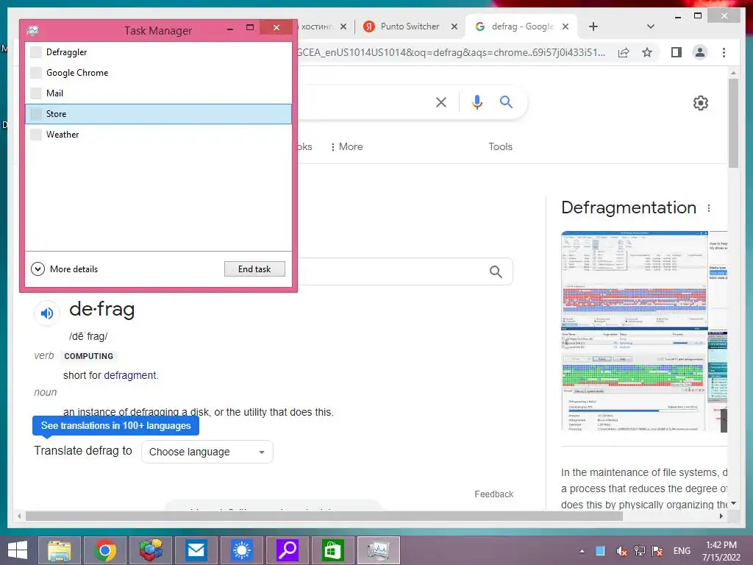Clear the Google search box with X
This screenshot has height=565, width=753.
[x=441, y=102]
